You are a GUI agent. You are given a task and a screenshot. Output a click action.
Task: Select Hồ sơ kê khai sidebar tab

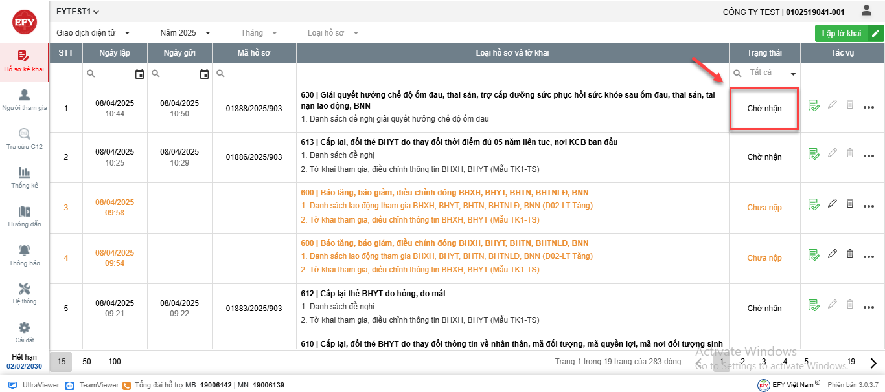coord(25,62)
